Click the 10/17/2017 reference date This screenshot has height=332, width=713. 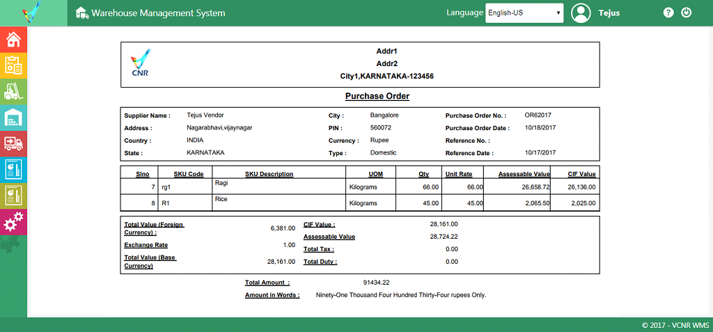(540, 153)
